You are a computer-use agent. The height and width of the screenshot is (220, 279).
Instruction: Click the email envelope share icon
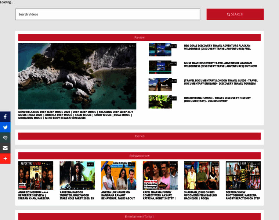tap(5, 148)
